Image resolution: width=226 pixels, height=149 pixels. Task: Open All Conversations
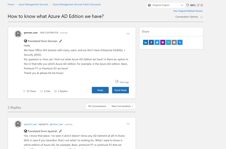tap(97, 106)
